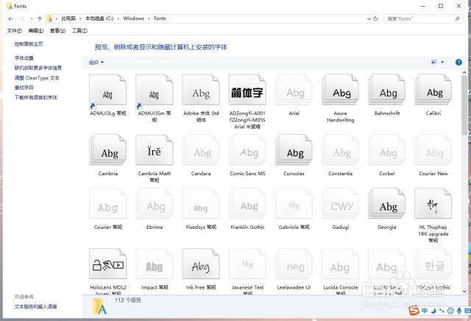Screen dimensions: 471x321
Task: Open the 查看(V) menu
Action: tap(57, 31)
